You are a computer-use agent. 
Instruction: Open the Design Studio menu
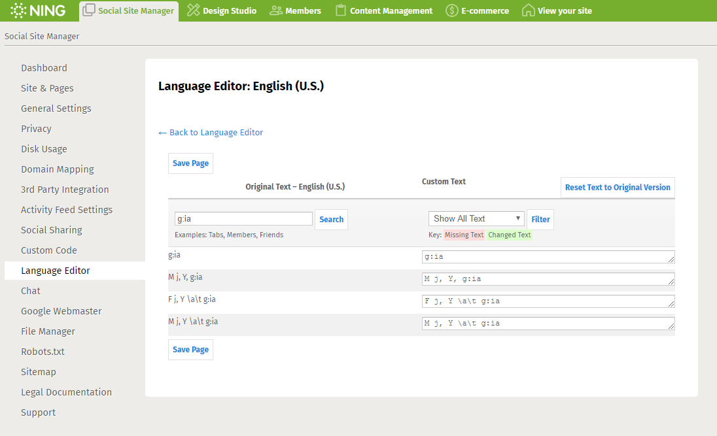222,10
